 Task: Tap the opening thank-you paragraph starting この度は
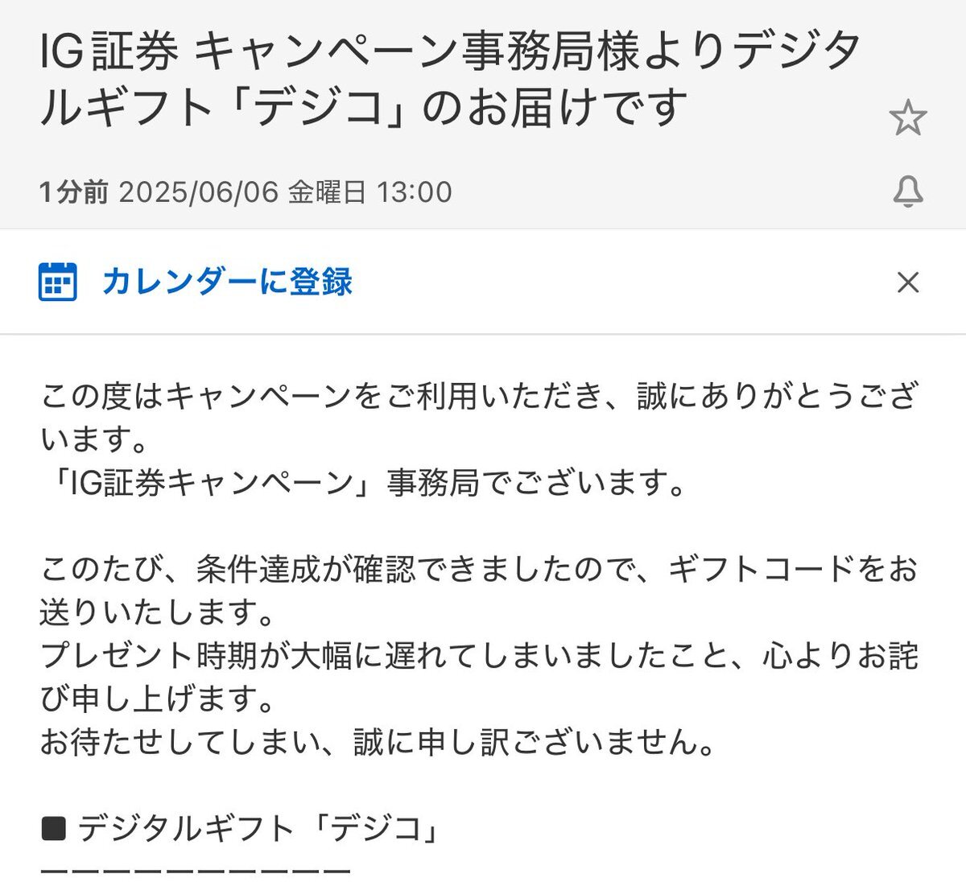pyautogui.click(x=479, y=418)
